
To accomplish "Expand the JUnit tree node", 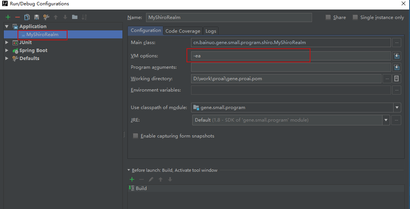I will point(7,43).
